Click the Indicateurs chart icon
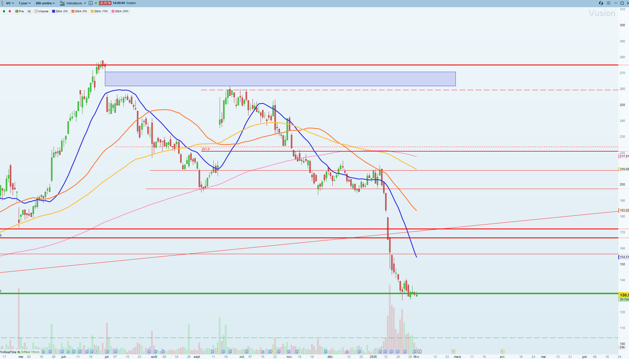Screen dimensions: 629x359 [62, 3]
